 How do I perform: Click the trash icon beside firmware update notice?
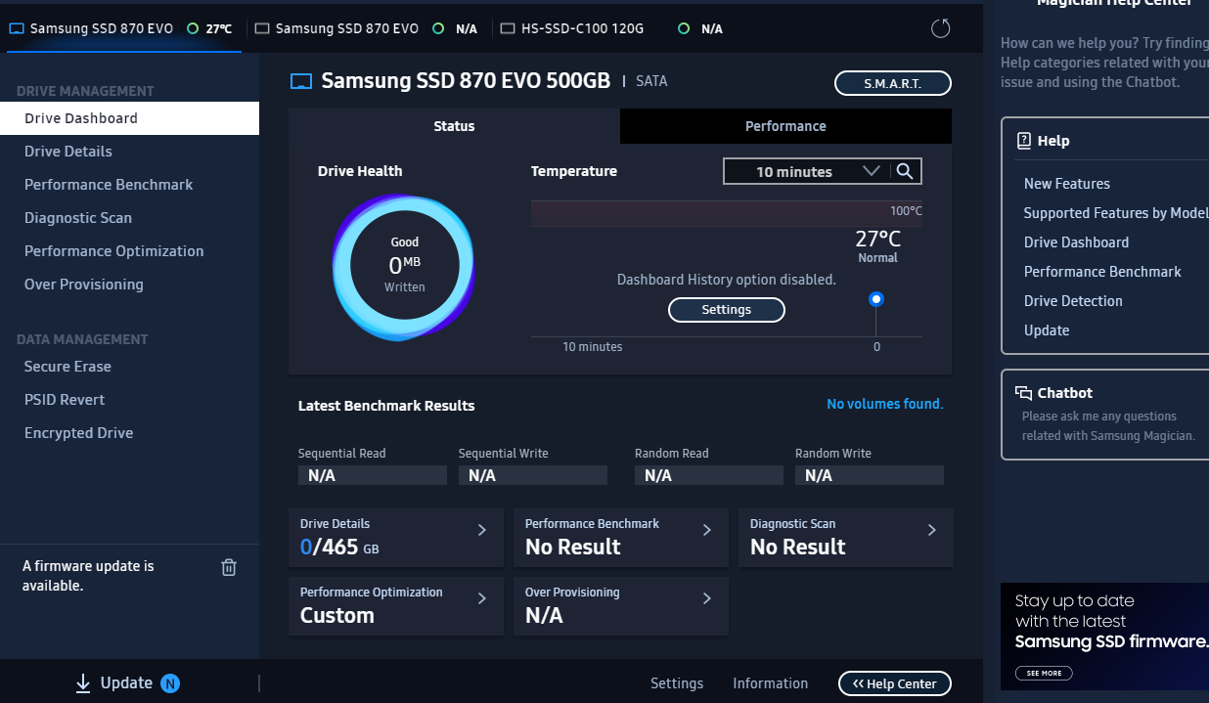[x=229, y=567]
